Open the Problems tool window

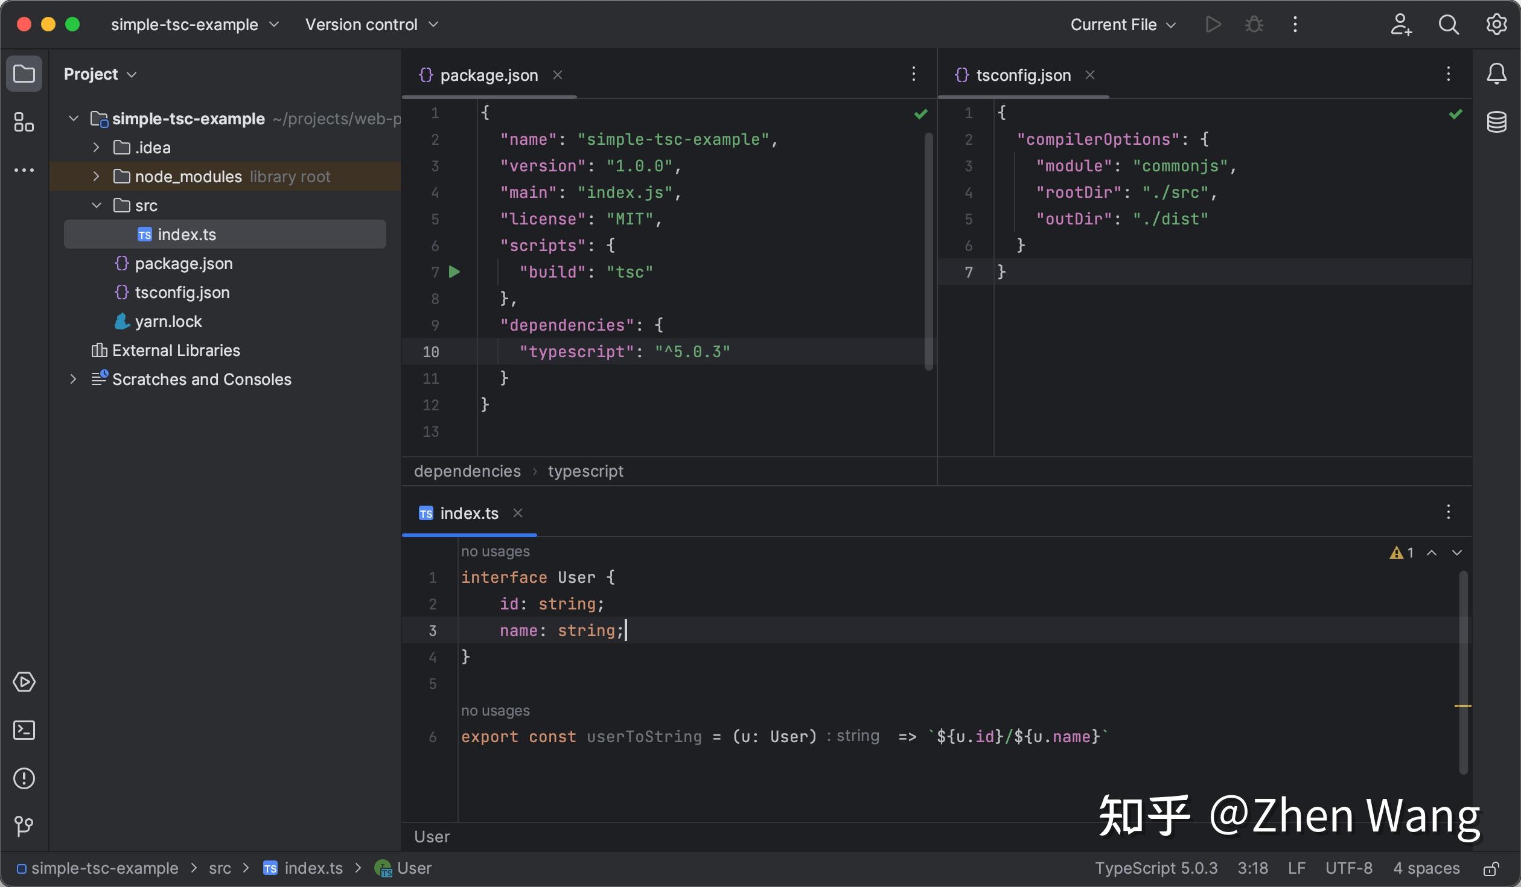24,779
